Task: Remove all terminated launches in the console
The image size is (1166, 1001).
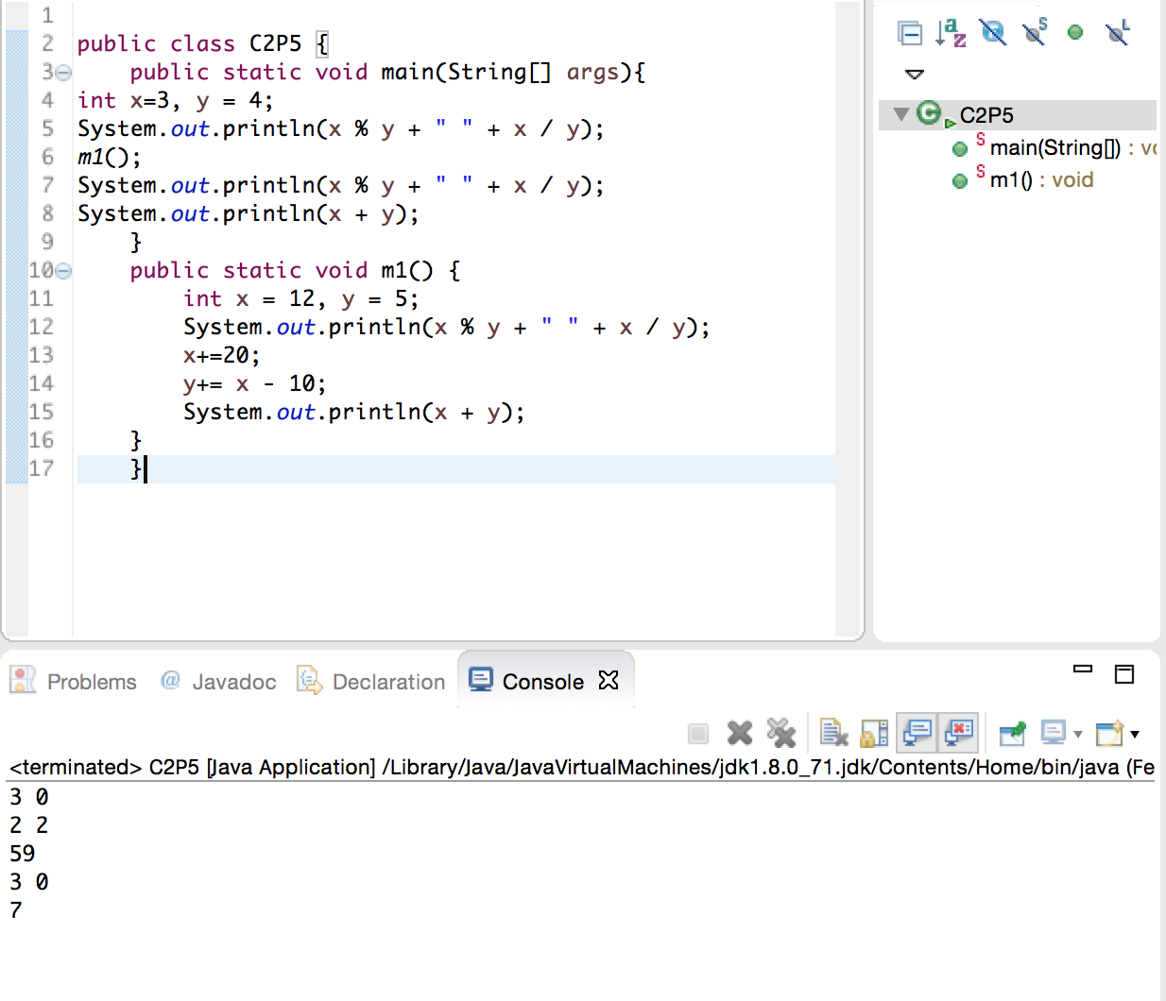Action: pos(781,733)
